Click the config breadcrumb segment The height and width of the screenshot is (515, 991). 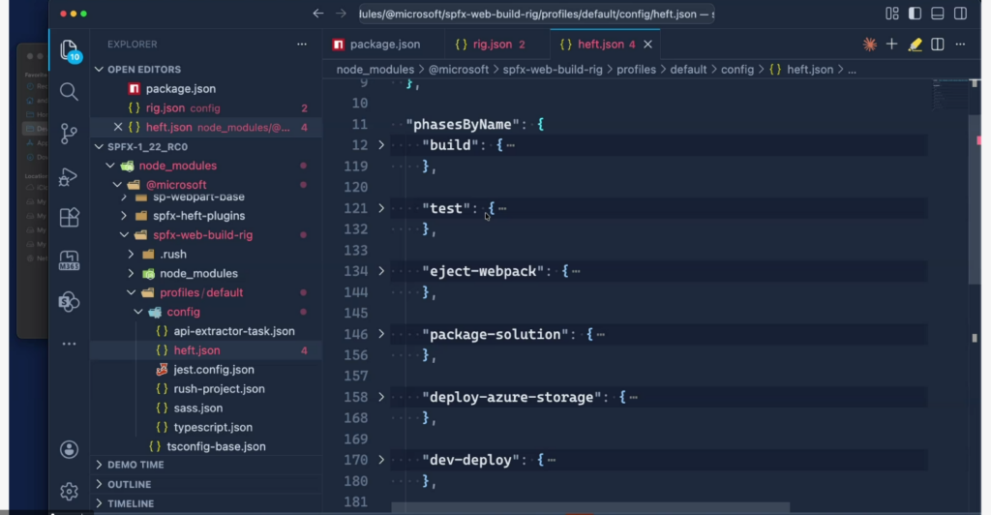click(736, 70)
